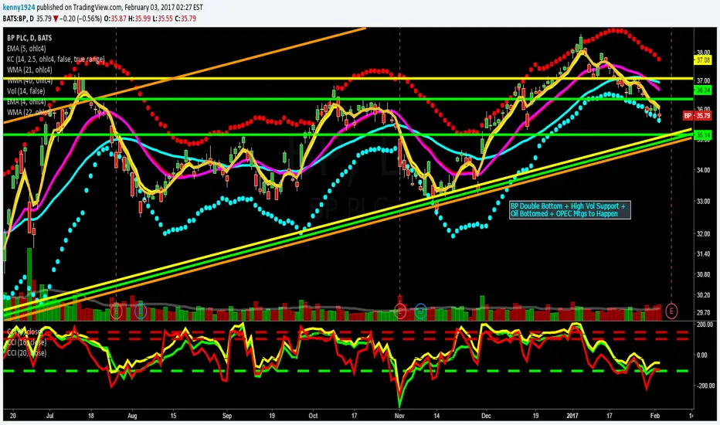Select the upcoming earnings E marker after Feb

(x=671, y=311)
